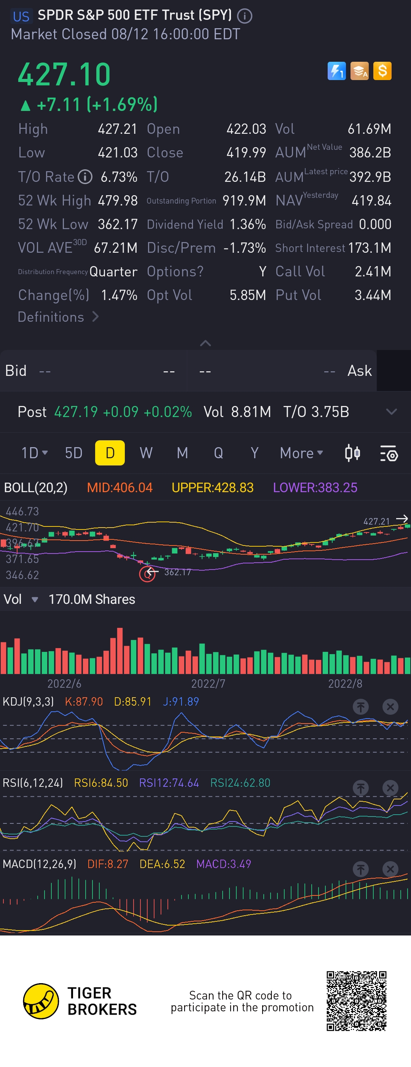Viewport: 411px width, 1067px height.
Task: Tap the 52 Wk Low value 362.17
Action: (x=118, y=224)
